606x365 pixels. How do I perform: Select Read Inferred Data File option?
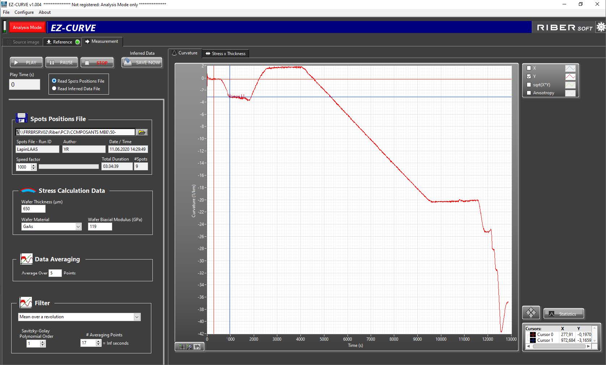coord(54,88)
